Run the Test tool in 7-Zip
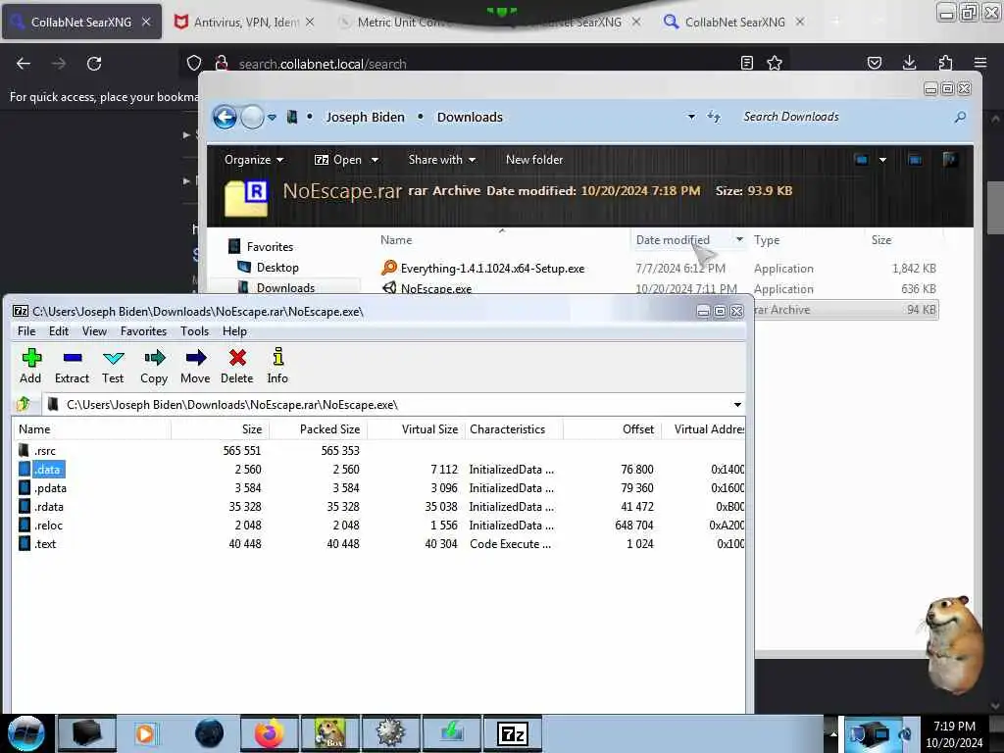1004x753 pixels. pyautogui.click(x=113, y=366)
